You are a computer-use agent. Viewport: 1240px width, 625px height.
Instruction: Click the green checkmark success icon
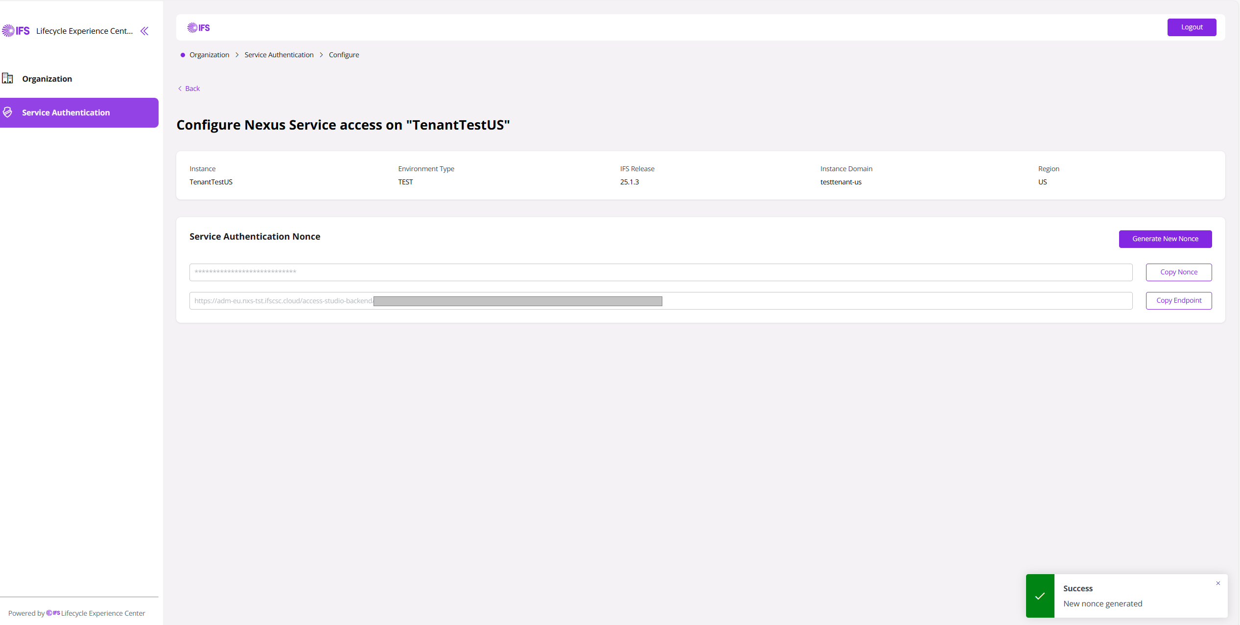coord(1040,596)
